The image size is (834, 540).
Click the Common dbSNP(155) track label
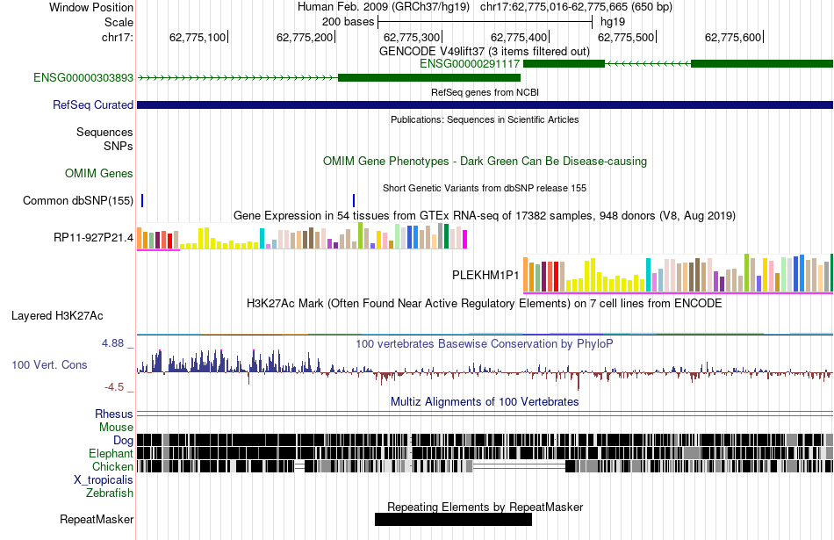pyautogui.click(x=78, y=200)
